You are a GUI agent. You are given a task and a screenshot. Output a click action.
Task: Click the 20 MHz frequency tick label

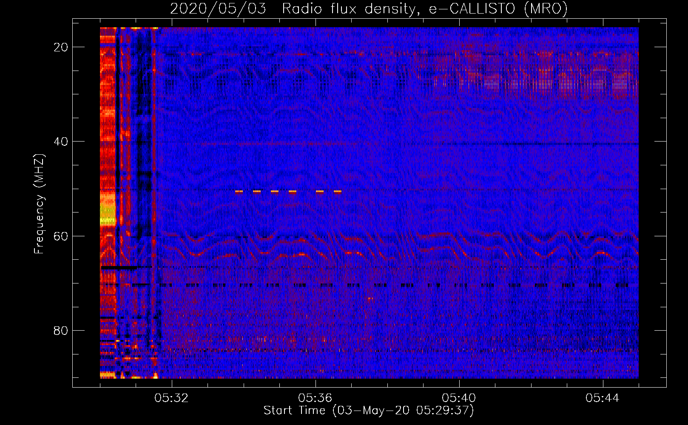point(61,47)
